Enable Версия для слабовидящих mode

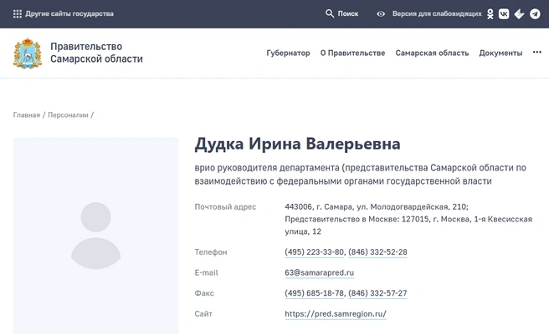click(x=437, y=13)
